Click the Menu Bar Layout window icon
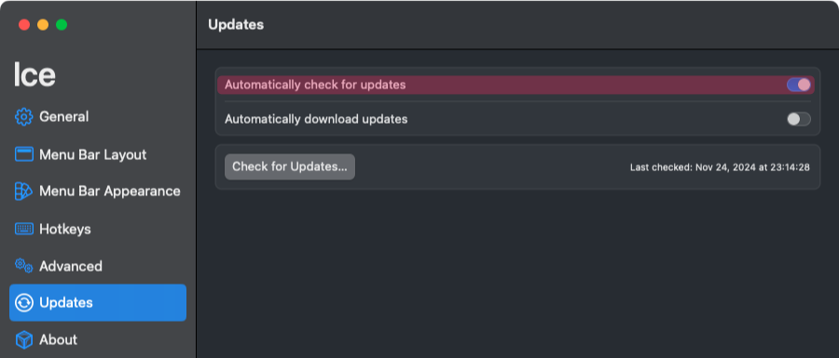 point(23,154)
